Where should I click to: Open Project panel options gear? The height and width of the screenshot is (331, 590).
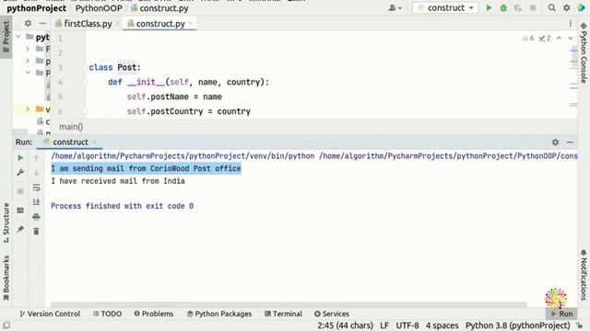click(28, 23)
